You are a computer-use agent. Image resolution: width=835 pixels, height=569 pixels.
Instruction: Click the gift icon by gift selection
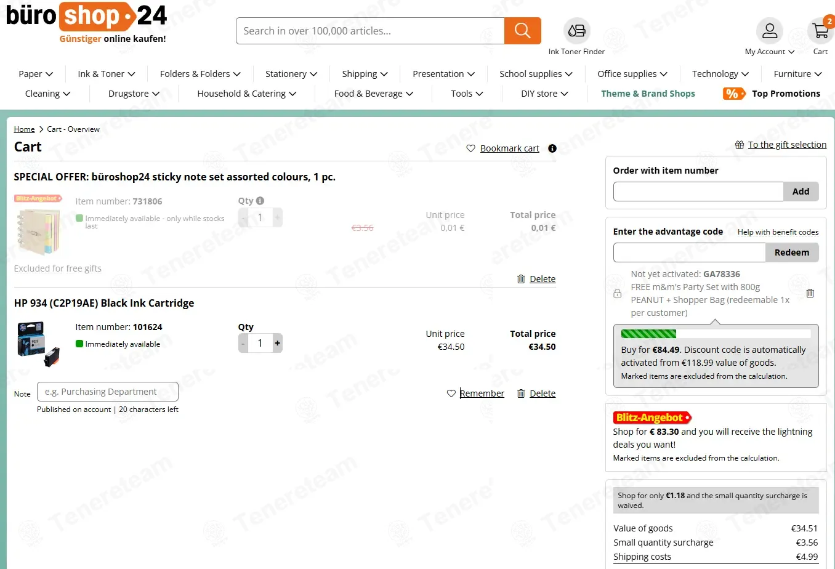pyautogui.click(x=740, y=145)
